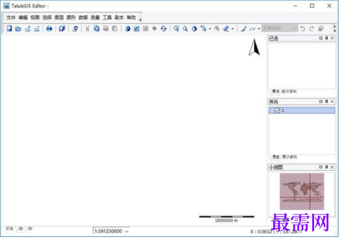
Task: Open the 文件 menu
Action: coord(11,18)
